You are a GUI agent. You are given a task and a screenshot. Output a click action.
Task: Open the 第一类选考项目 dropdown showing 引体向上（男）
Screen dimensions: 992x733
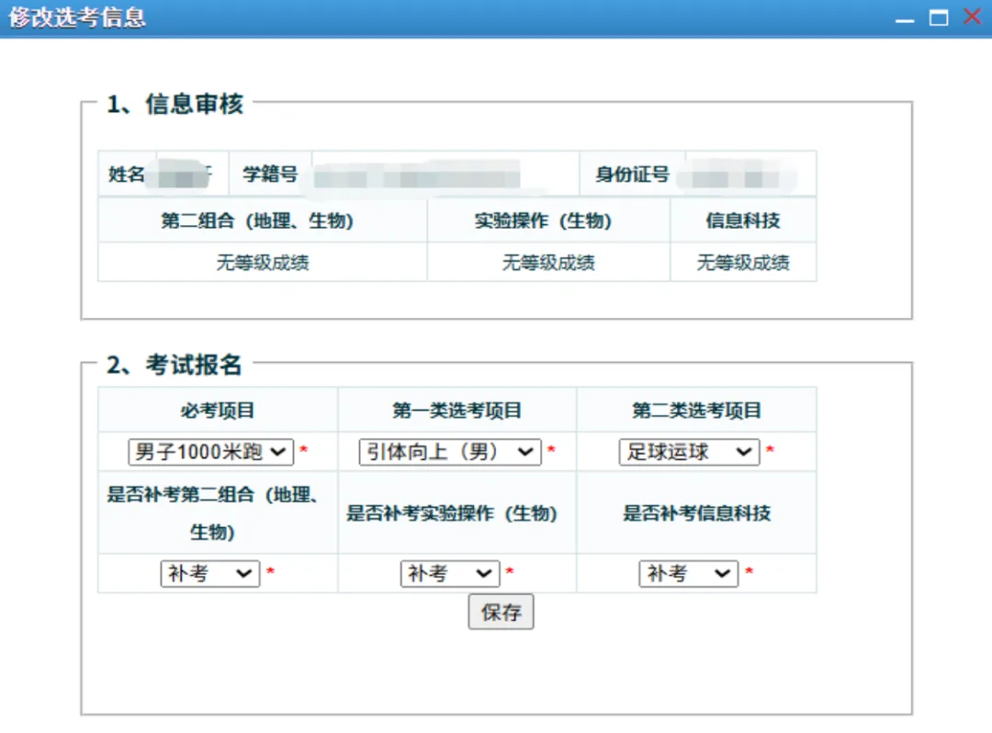coord(448,451)
